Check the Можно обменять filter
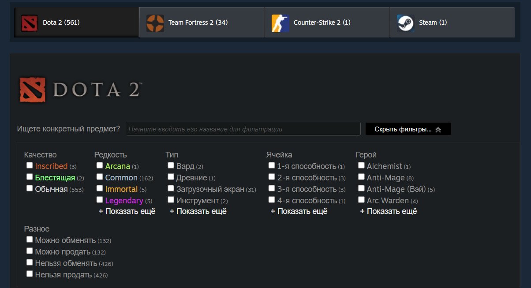The width and height of the screenshot is (531, 288). click(30, 239)
